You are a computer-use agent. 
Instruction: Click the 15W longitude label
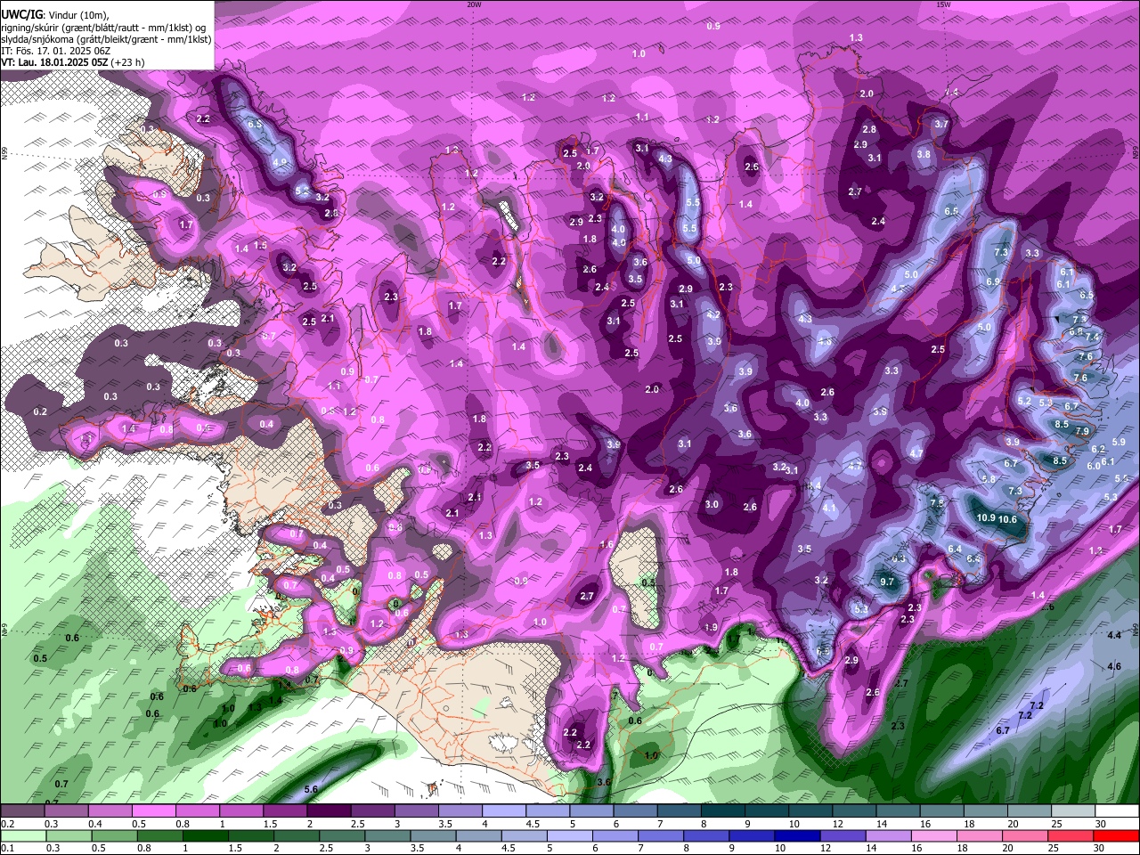(943, 4)
